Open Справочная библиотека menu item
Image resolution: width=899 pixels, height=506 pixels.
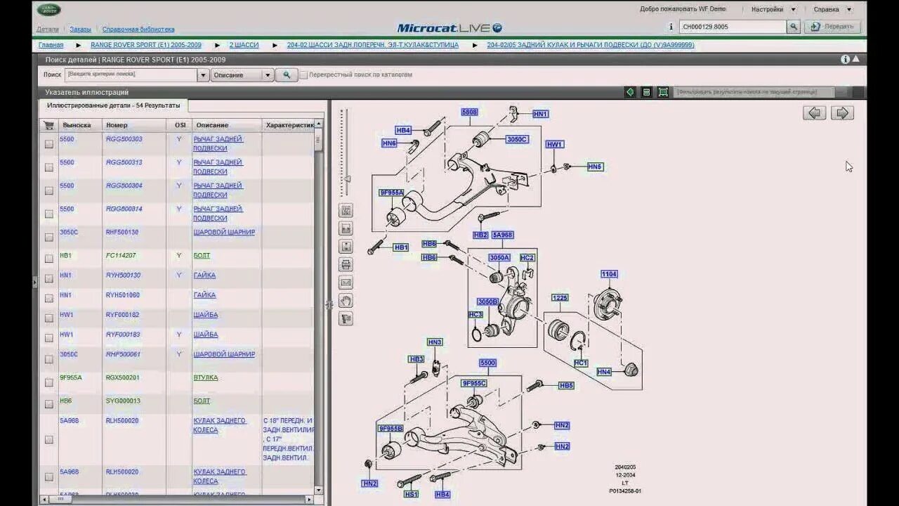pos(138,30)
